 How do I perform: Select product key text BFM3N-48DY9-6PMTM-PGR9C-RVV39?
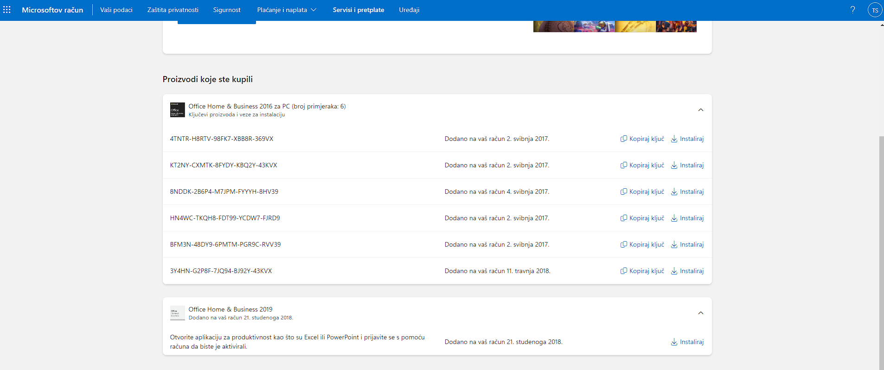225,244
